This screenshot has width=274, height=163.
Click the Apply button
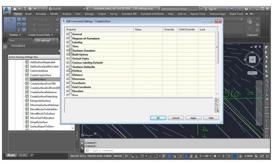pos(193,118)
